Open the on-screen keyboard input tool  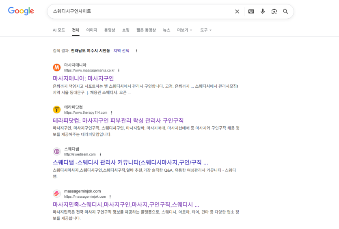pos(251,11)
